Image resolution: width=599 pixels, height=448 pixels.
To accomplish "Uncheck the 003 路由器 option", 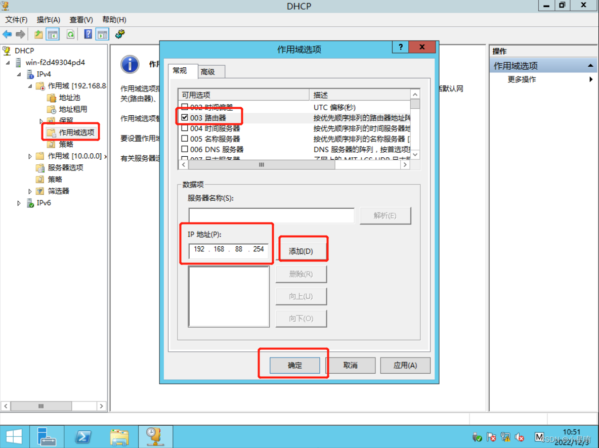I will click(x=185, y=117).
